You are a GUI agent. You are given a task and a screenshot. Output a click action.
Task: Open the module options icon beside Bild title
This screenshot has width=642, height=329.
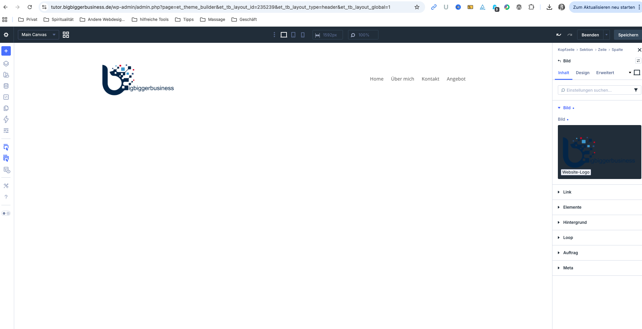click(638, 61)
